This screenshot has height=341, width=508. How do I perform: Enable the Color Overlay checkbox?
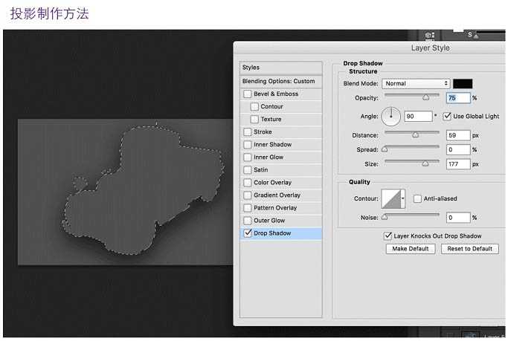tap(247, 183)
